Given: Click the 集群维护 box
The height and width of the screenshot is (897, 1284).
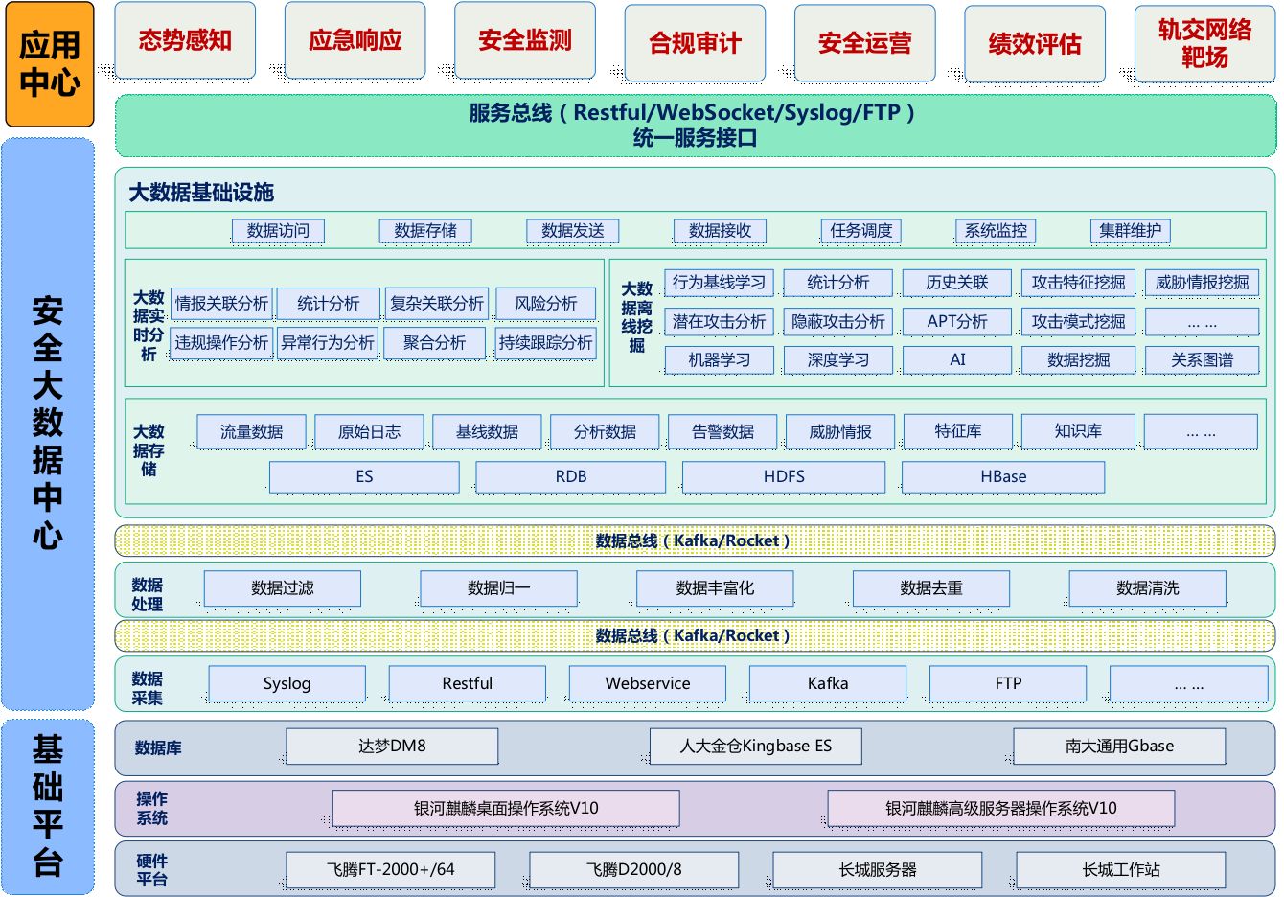Looking at the screenshot, I should 1130,231.
